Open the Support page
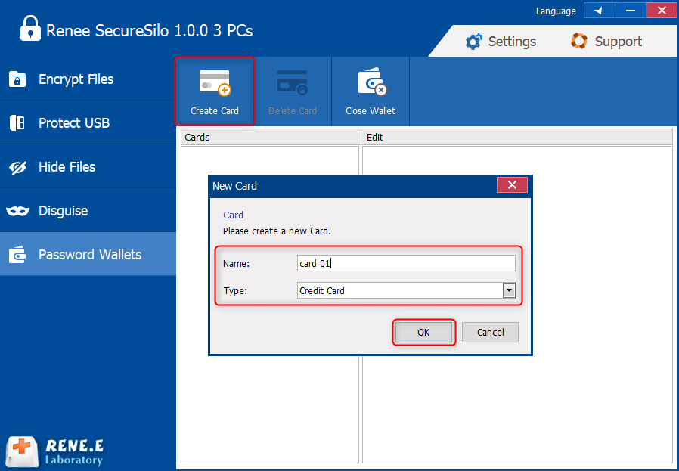The image size is (679, 471). click(x=606, y=42)
